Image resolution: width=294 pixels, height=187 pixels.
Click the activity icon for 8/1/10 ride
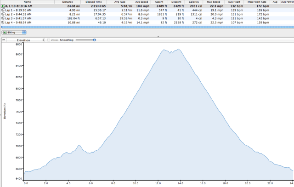pyautogui.click(x=2, y=6)
